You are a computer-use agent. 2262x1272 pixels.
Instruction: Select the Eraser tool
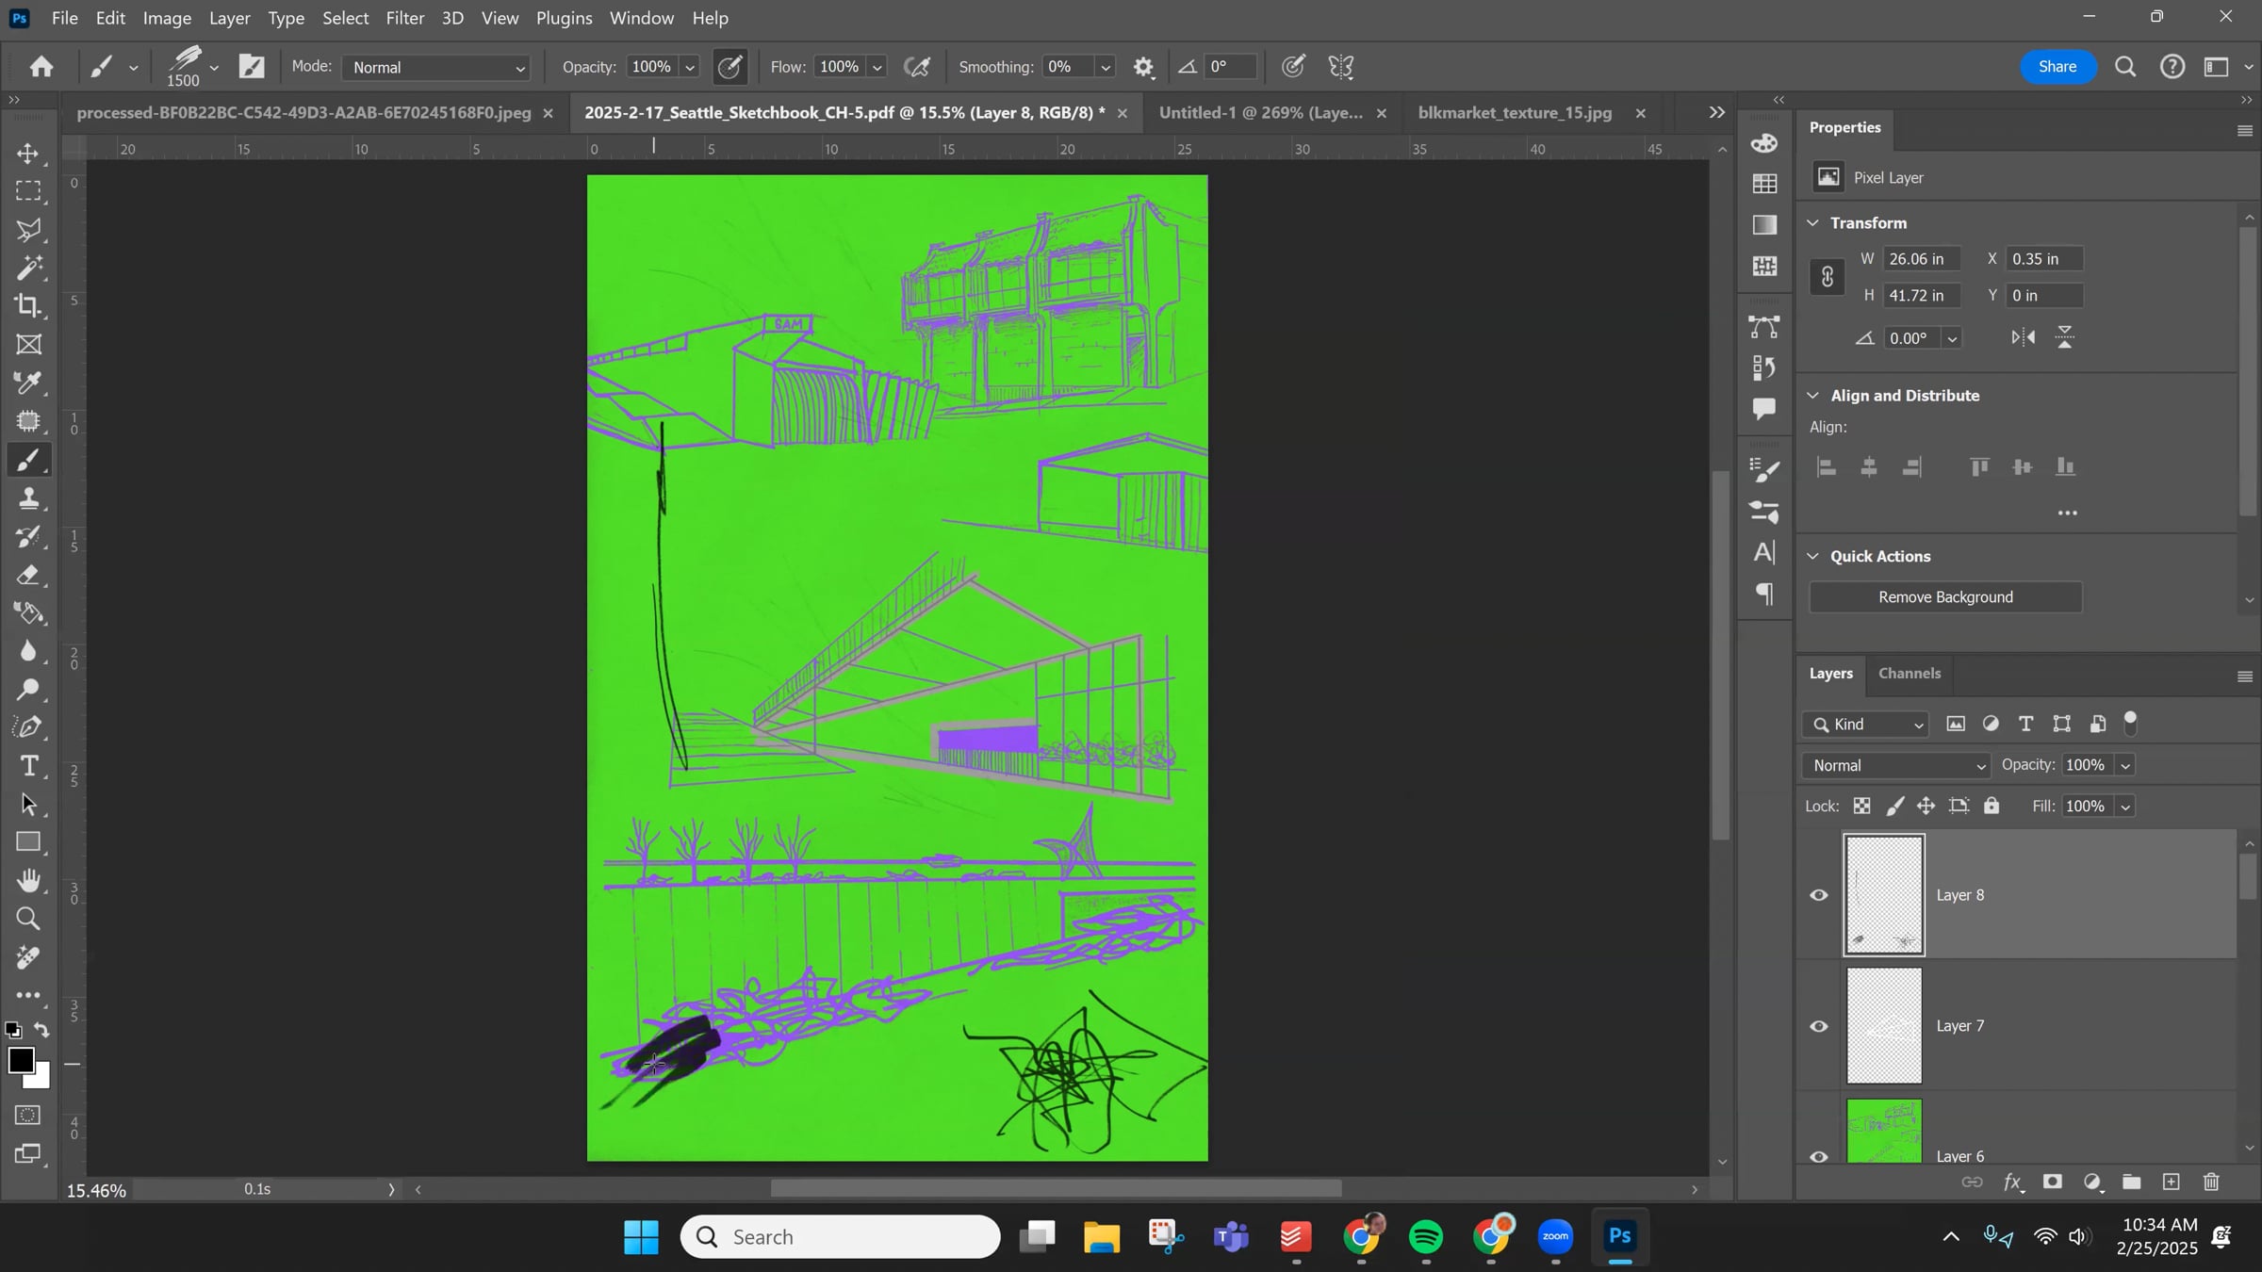pos(28,576)
